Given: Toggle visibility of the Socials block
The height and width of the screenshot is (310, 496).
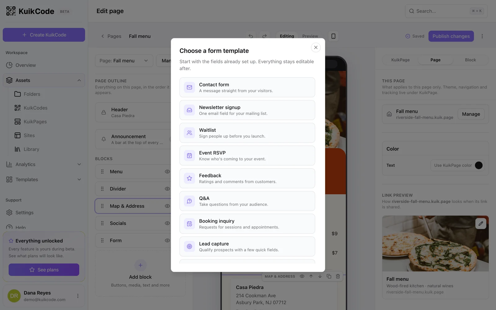Looking at the screenshot, I should (x=167, y=223).
